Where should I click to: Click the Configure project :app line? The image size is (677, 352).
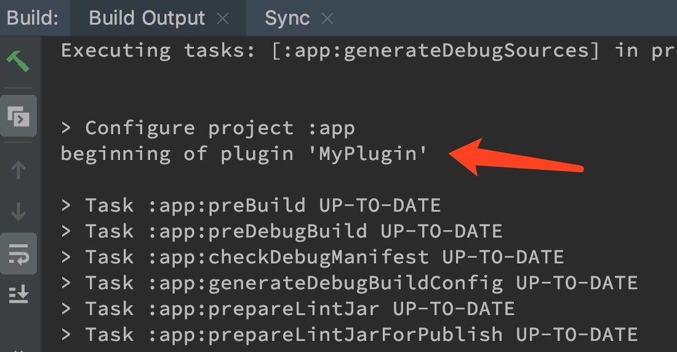[x=208, y=128]
